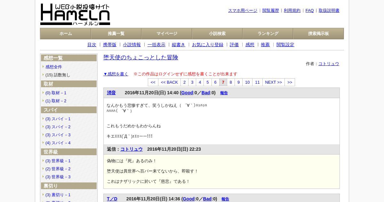Open (1) 取材－2 sidebar item
The width and height of the screenshot is (384, 202).
click(56, 101)
